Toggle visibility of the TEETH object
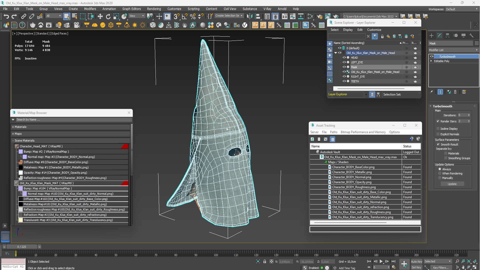The height and width of the screenshot is (270, 480). (344, 81)
